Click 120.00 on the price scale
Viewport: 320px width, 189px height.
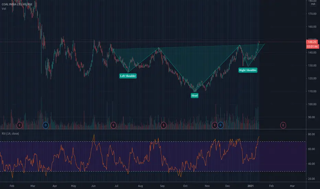pos(312,78)
